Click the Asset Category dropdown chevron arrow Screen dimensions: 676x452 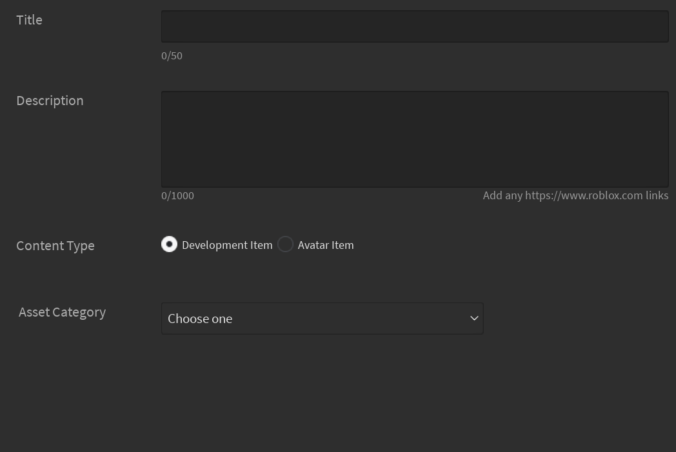[x=474, y=319]
